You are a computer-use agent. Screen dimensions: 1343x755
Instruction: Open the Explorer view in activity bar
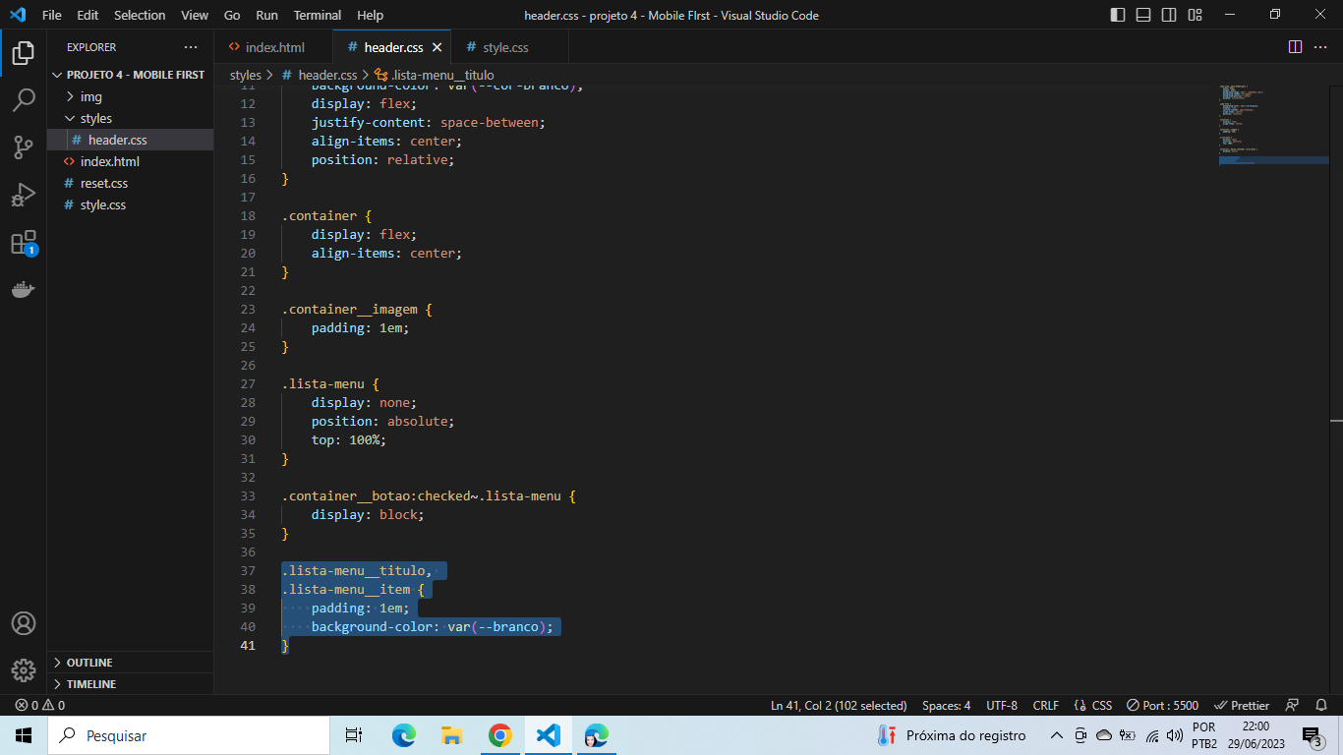click(24, 53)
